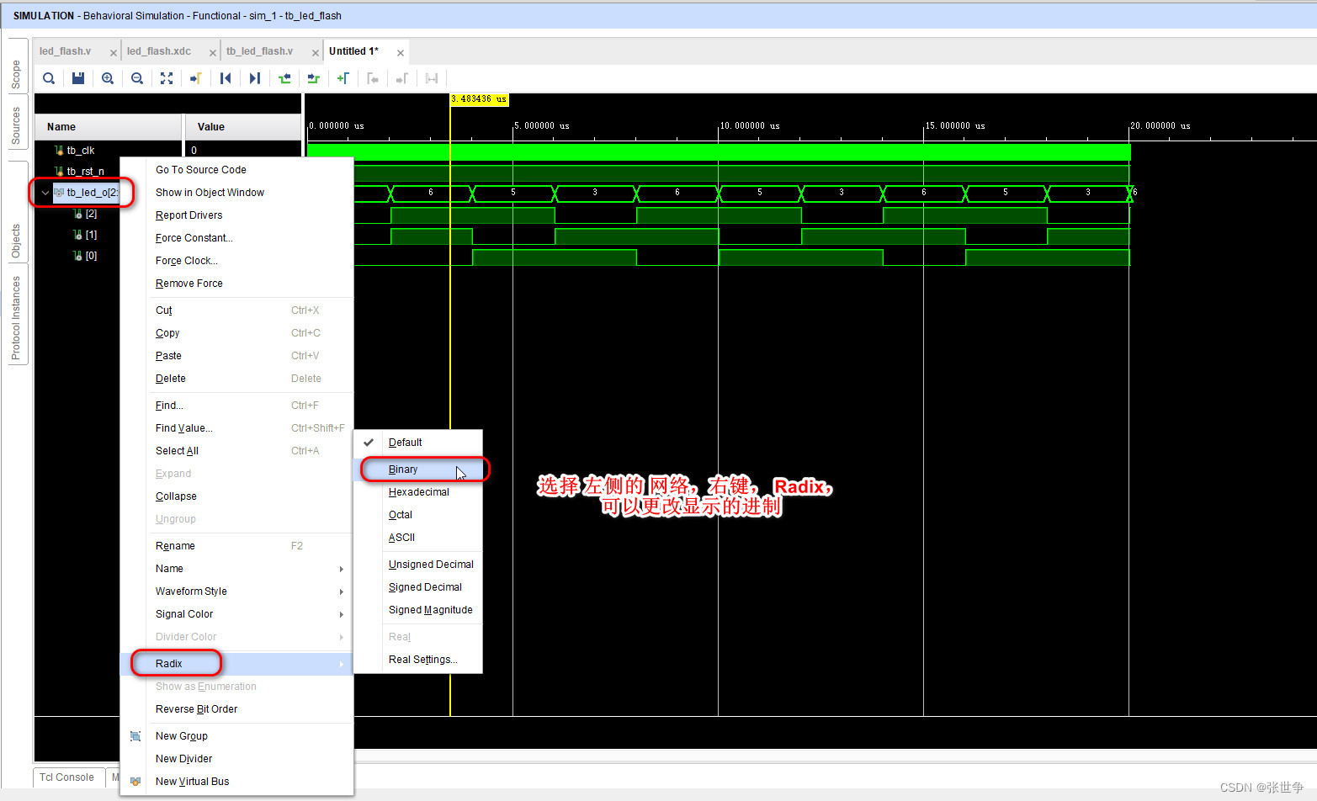Choose Force Clock from context menu
The image size is (1317, 801).
coord(186,260)
